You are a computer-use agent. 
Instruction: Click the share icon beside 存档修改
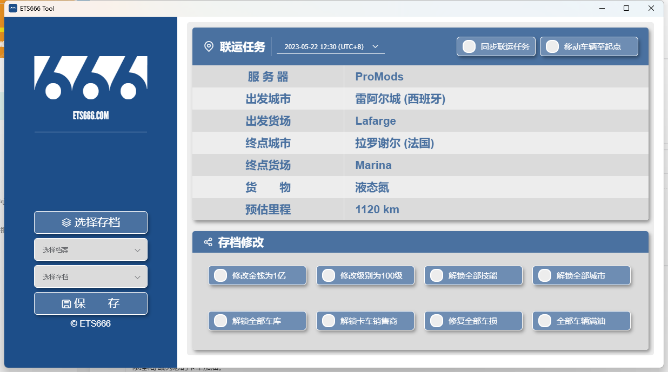point(208,242)
